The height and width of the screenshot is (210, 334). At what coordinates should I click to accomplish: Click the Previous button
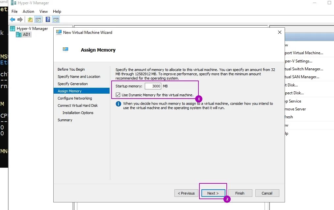coord(186,193)
